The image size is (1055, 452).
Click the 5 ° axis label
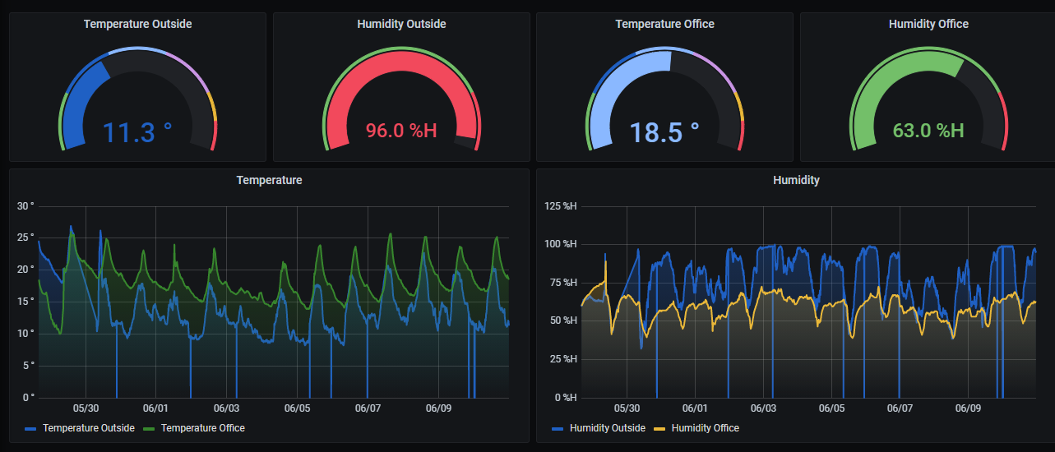(29, 366)
